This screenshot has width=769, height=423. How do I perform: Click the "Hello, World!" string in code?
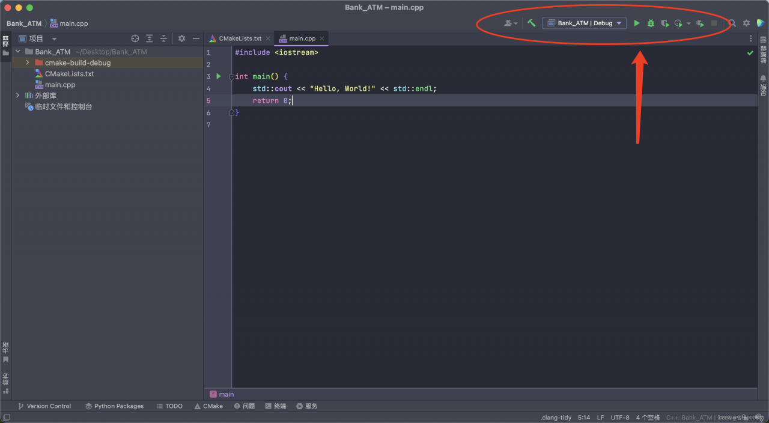342,88
